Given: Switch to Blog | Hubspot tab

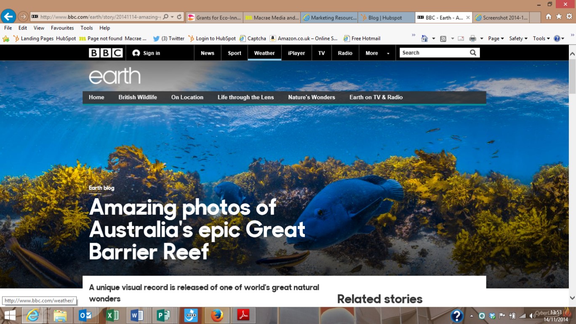Looking at the screenshot, I should click(387, 18).
